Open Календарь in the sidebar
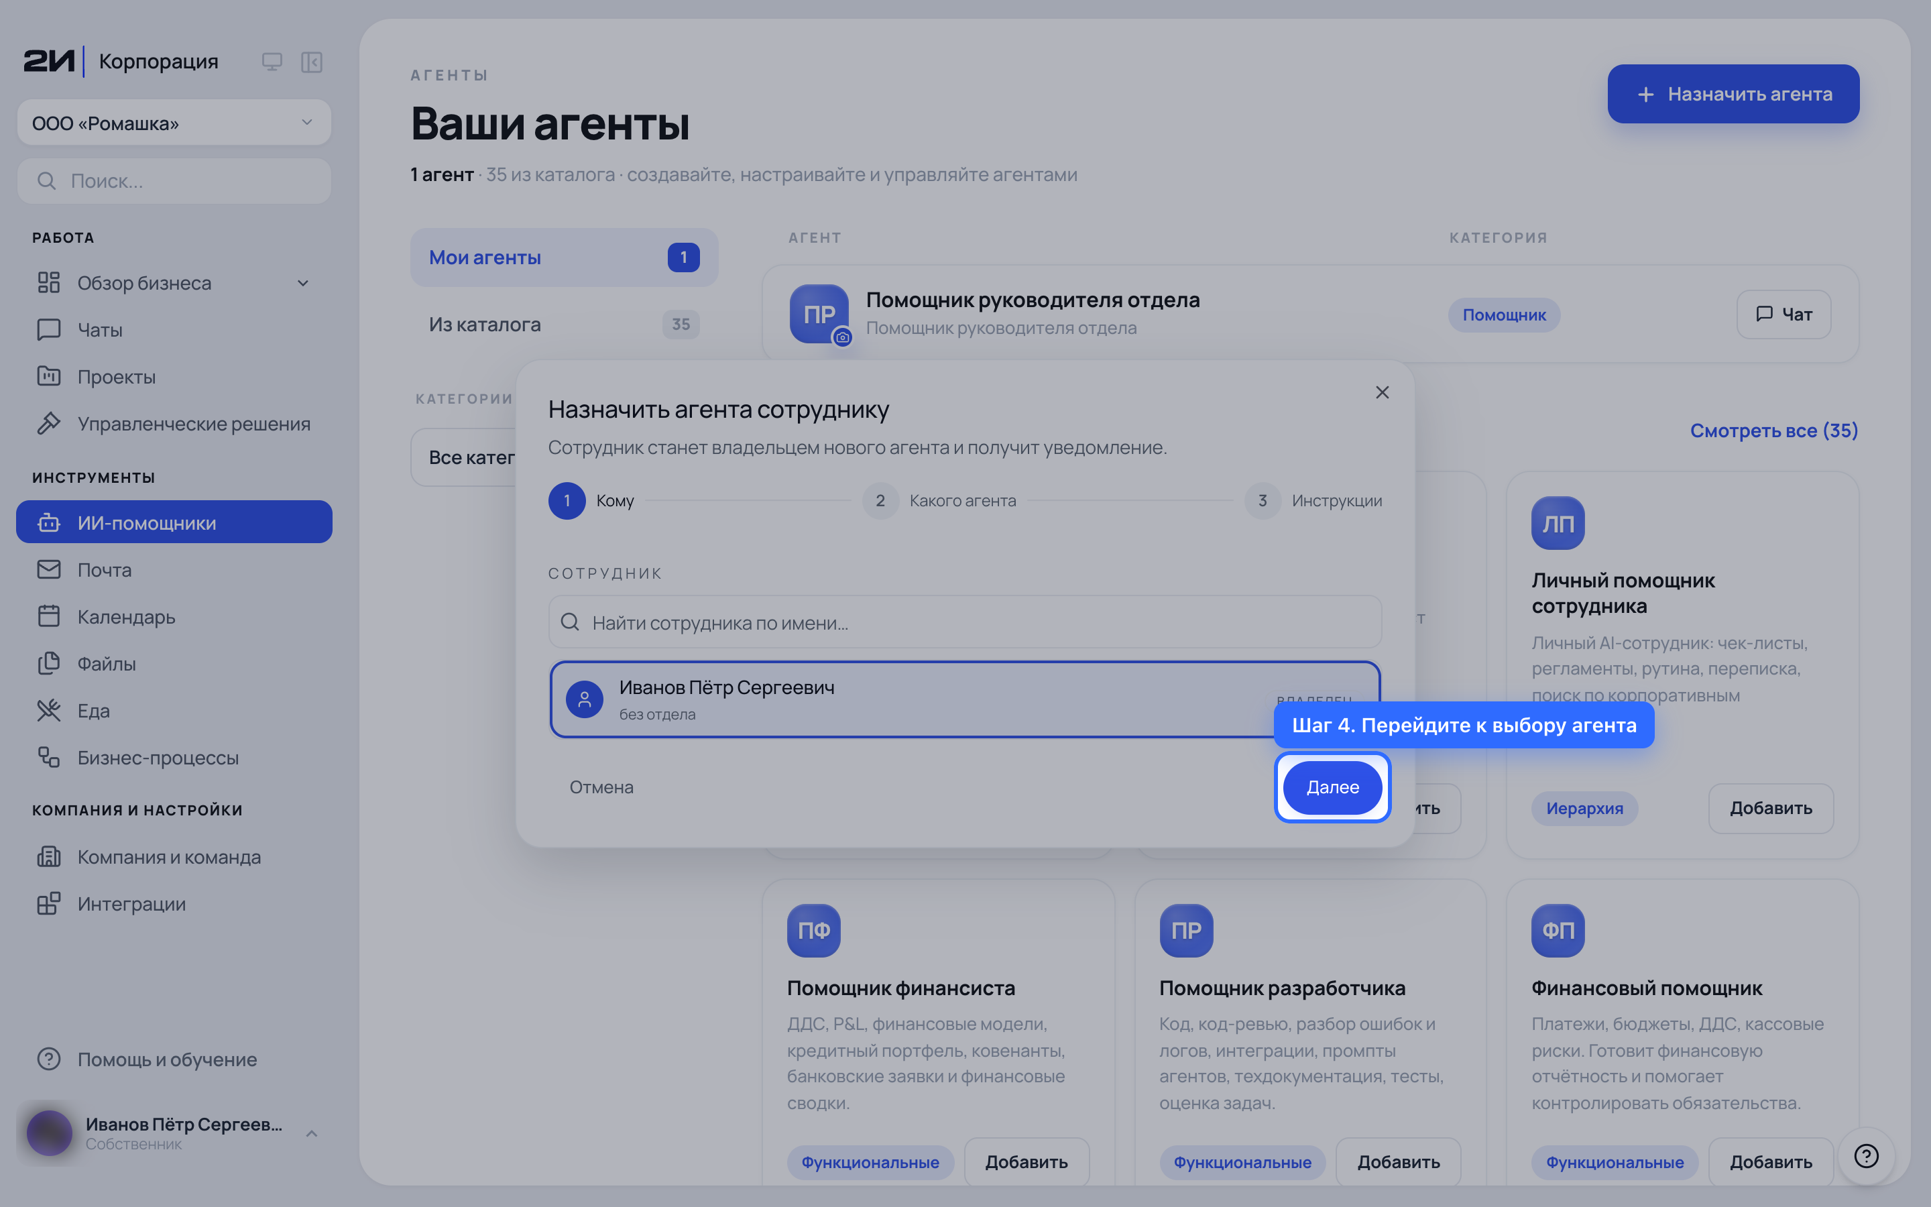 tap(174, 616)
